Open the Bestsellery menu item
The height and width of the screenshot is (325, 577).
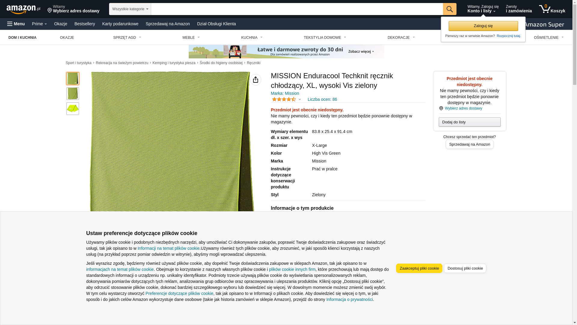[85, 24]
